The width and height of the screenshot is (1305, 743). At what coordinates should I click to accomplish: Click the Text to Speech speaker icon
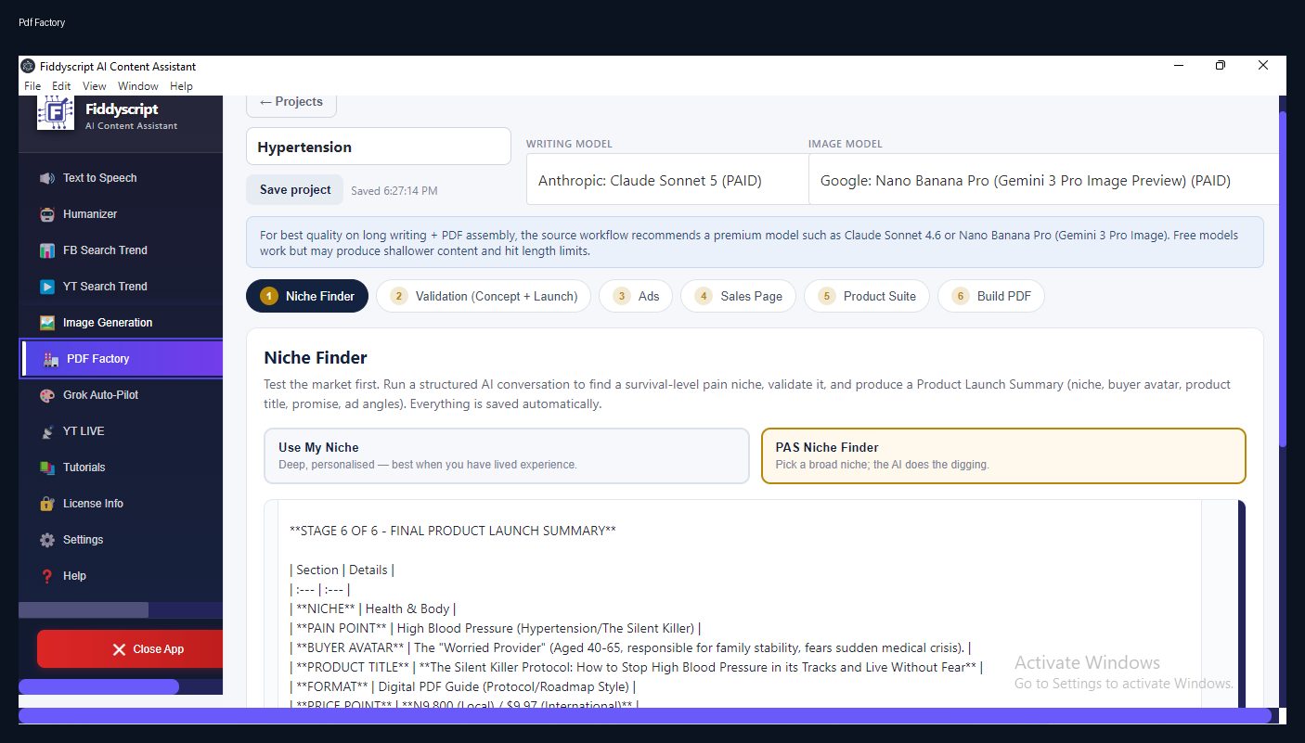click(x=47, y=178)
